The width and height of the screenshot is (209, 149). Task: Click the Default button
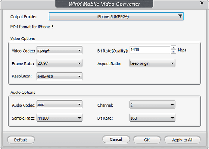pos(21,140)
